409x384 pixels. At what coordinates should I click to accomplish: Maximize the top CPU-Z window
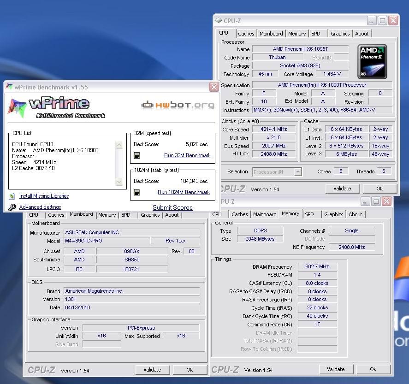point(382,20)
